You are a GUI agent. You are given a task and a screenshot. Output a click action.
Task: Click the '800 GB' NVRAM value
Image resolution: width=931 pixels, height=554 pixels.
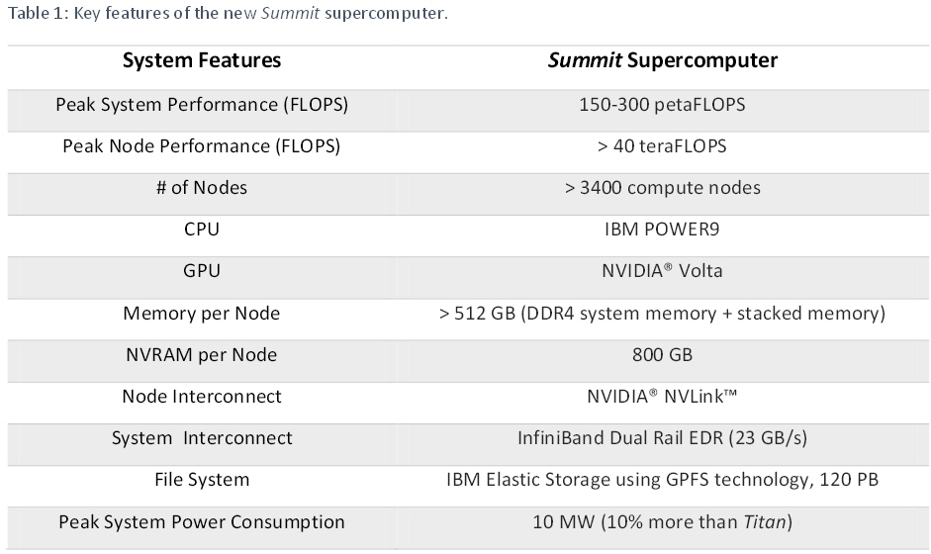click(662, 355)
